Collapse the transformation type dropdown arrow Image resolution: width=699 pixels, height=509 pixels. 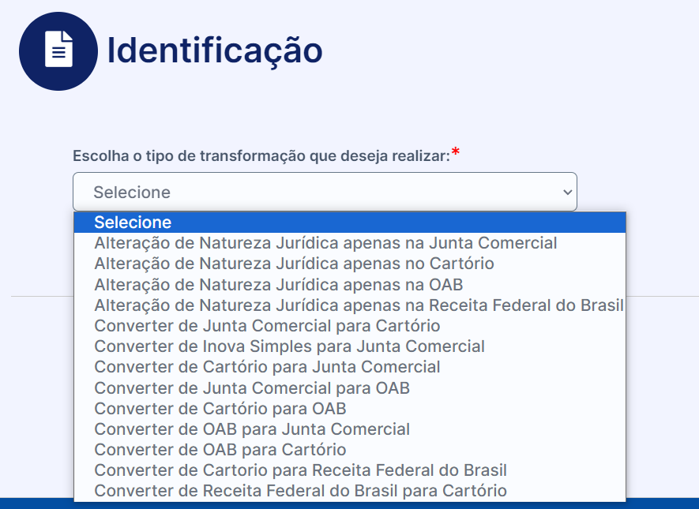[567, 192]
